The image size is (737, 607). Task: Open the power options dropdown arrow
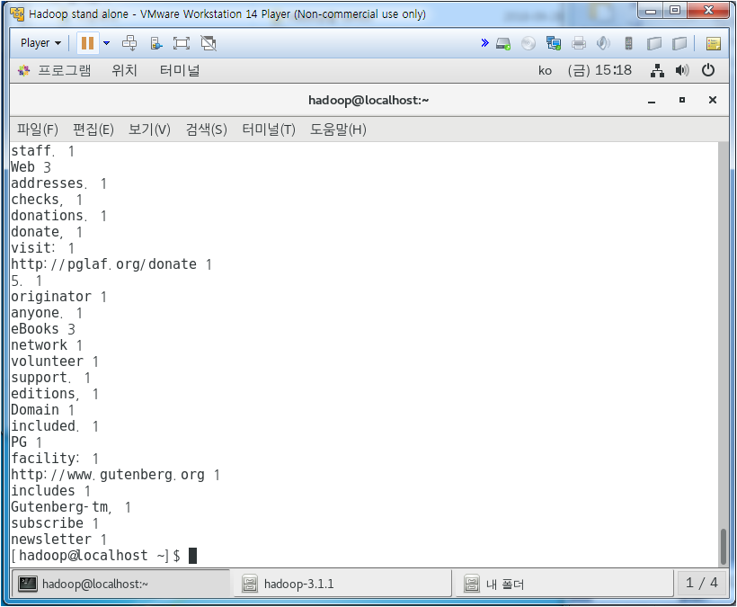tap(107, 43)
